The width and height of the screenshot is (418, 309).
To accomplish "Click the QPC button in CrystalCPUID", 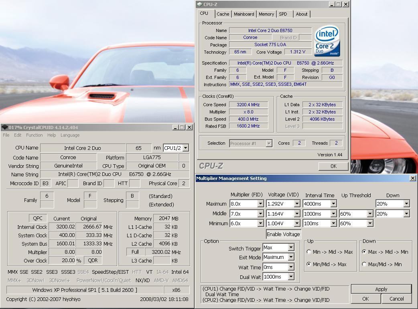I will pos(38,218).
